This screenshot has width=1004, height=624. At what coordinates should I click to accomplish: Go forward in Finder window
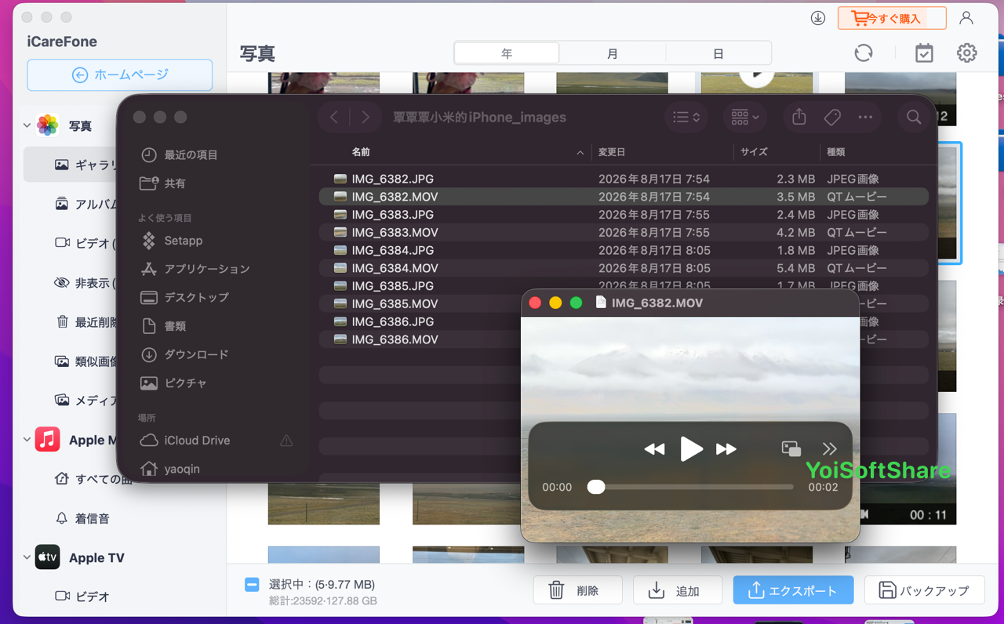click(x=366, y=117)
